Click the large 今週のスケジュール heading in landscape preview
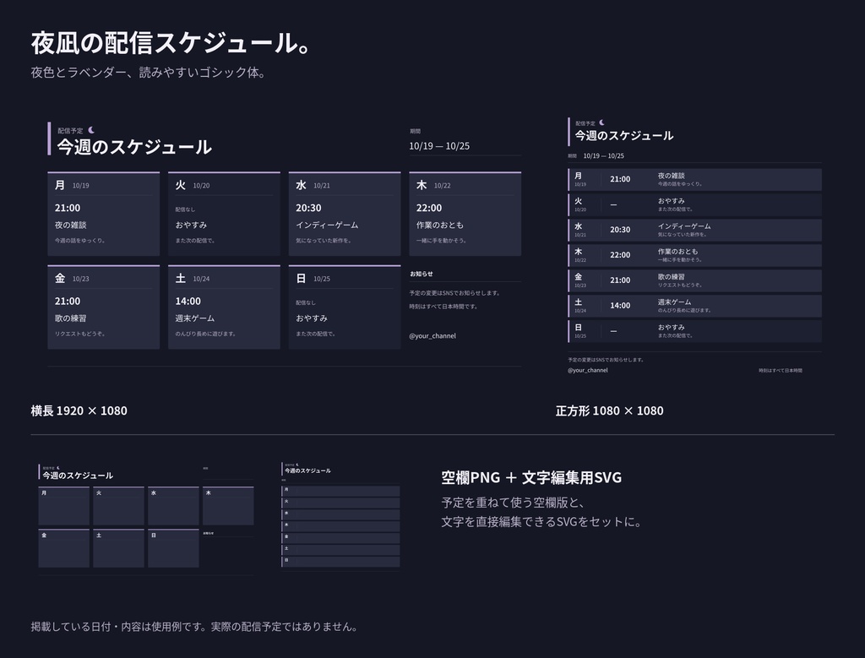The width and height of the screenshot is (865, 658). [x=134, y=147]
